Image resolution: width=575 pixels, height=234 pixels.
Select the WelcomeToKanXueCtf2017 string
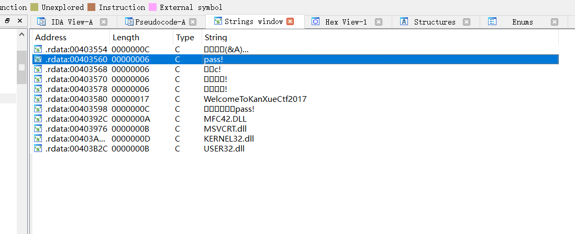255,99
